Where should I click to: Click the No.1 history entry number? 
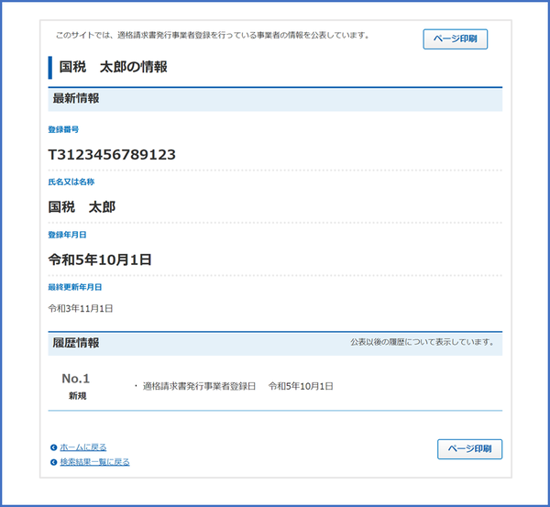(76, 378)
